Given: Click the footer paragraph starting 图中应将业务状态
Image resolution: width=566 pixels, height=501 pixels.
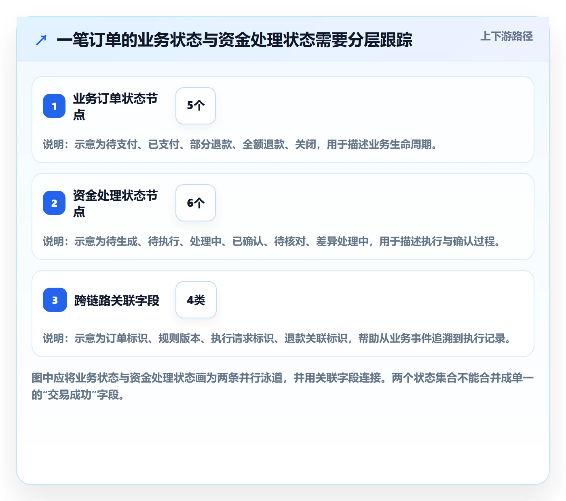Looking at the screenshot, I should pos(283,386).
